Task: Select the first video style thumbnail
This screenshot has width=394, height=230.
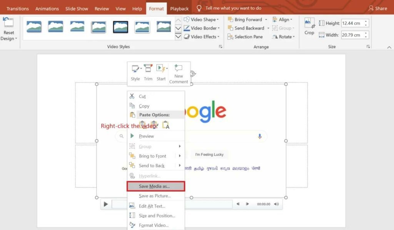Action: (34, 27)
